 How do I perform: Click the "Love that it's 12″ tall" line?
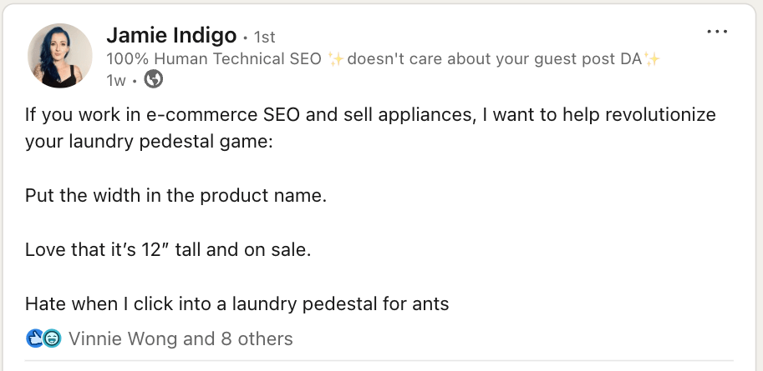pyautogui.click(x=167, y=249)
